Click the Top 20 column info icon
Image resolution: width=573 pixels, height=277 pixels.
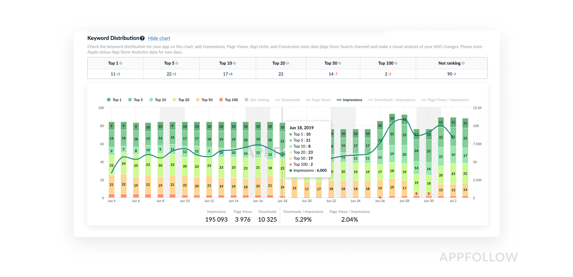point(288,63)
